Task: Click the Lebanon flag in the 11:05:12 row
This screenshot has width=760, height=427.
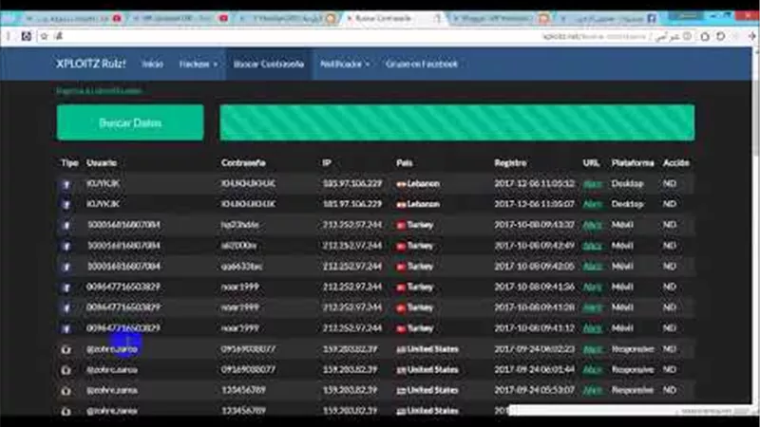Action: 401,184
